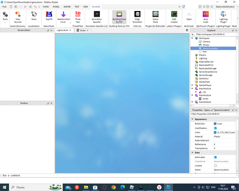This screenshot has height=191, width=239.
Task: Switch to the AVATAR ribbon tab
Action: [67, 7]
